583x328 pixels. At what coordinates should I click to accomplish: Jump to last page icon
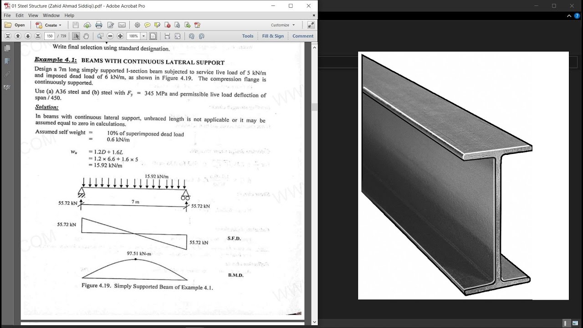[38, 36]
